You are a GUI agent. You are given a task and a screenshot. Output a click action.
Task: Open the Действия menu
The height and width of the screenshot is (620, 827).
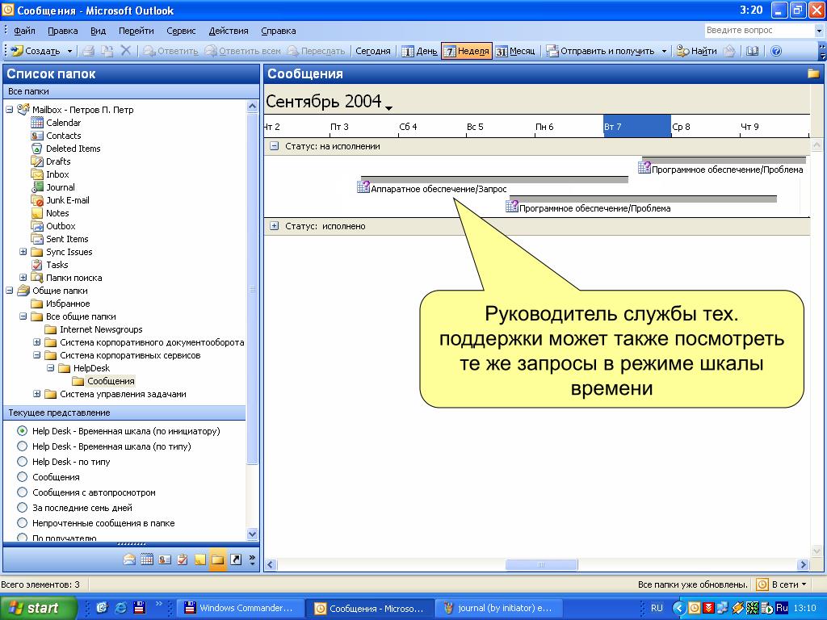(229, 31)
